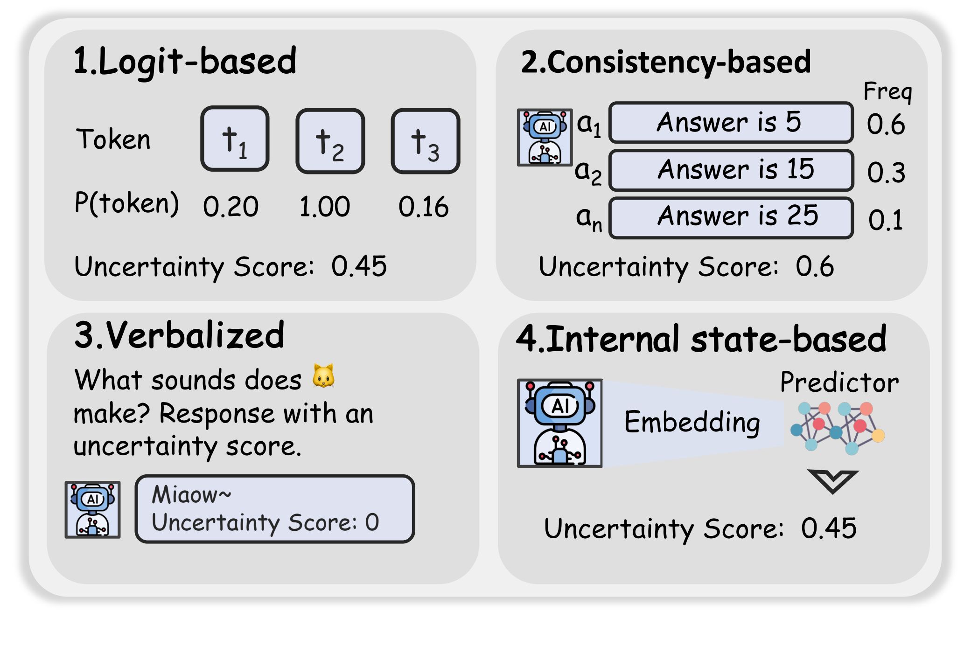The width and height of the screenshot is (964, 653).
Task: Click the '1.Logit-based' heading
Action: [185, 61]
